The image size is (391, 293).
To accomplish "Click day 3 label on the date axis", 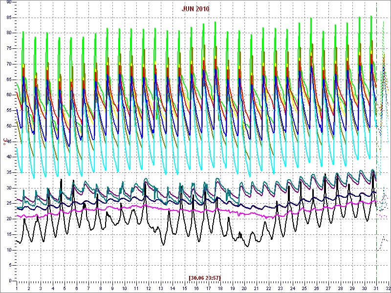I will click(41, 288).
